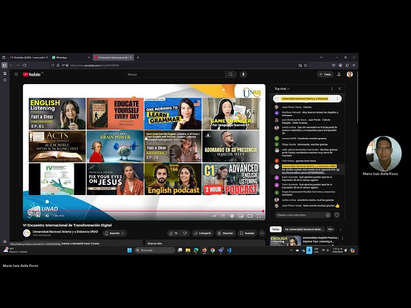Show next category chips with arrow
This screenshot has width=411, height=308.
(340, 230)
